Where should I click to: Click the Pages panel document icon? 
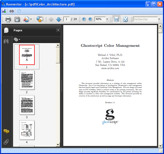6,30
